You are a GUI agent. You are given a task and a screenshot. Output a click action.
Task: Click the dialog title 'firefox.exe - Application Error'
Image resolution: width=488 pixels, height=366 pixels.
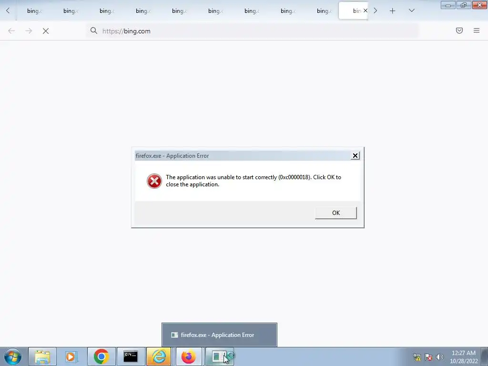pos(172,156)
